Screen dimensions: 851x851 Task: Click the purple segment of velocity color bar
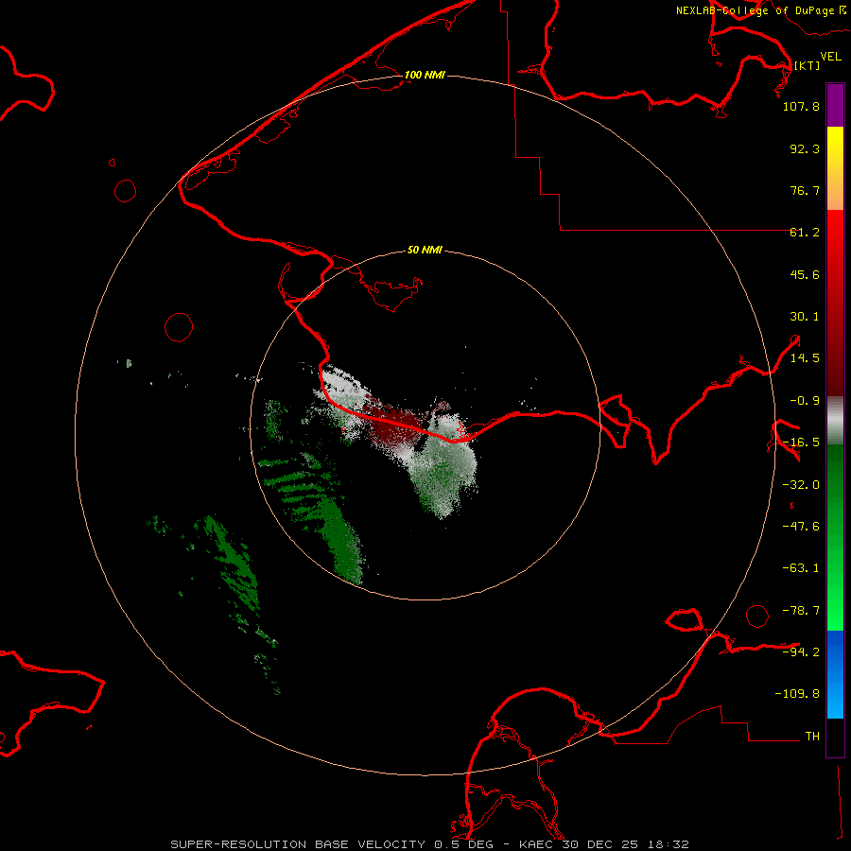click(x=835, y=105)
